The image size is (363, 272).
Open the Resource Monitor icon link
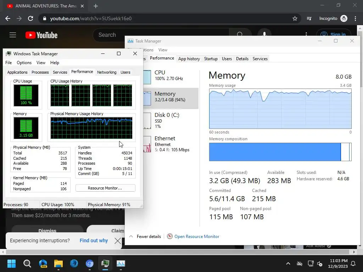click(x=170, y=236)
